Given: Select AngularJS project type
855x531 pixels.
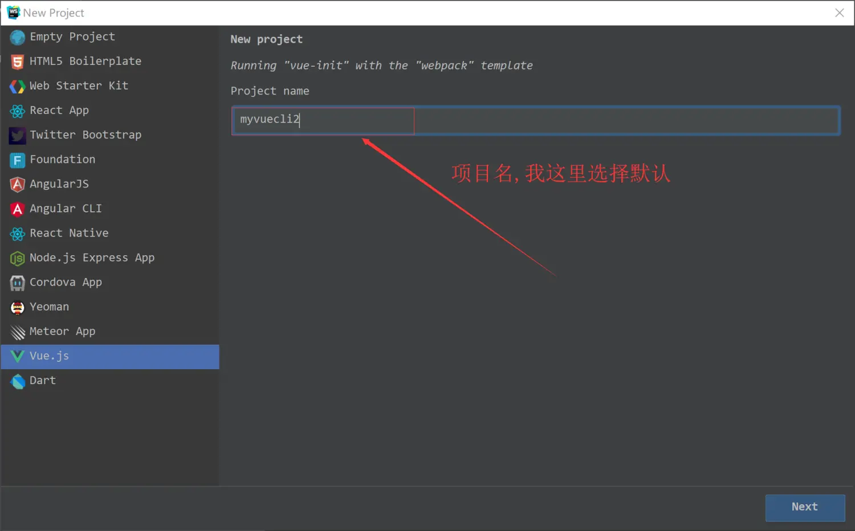Looking at the screenshot, I should (x=109, y=184).
